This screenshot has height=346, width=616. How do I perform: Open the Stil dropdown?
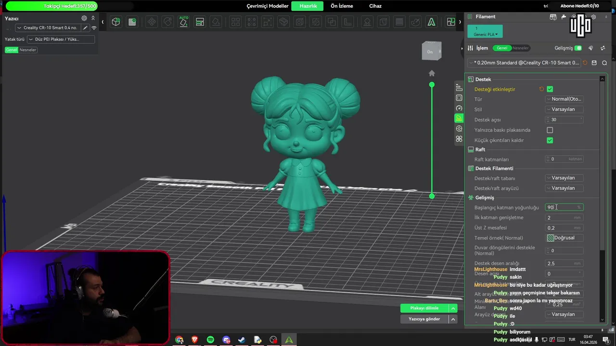pos(565,109)
